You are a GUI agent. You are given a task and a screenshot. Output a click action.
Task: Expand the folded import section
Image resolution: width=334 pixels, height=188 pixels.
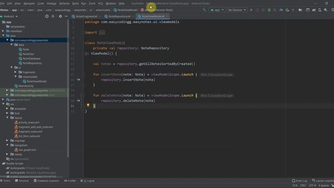(x=102, y=32)
